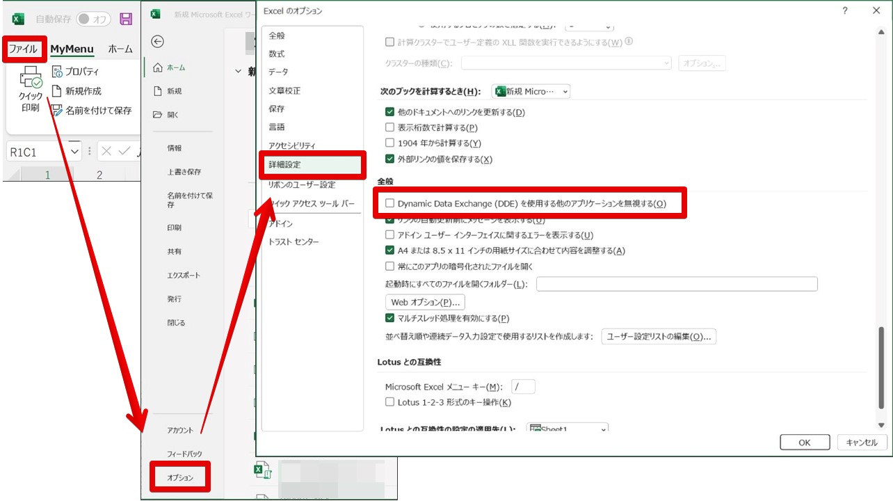
Task: Click the help question mark in Excel Options
Action: point(844,10)
